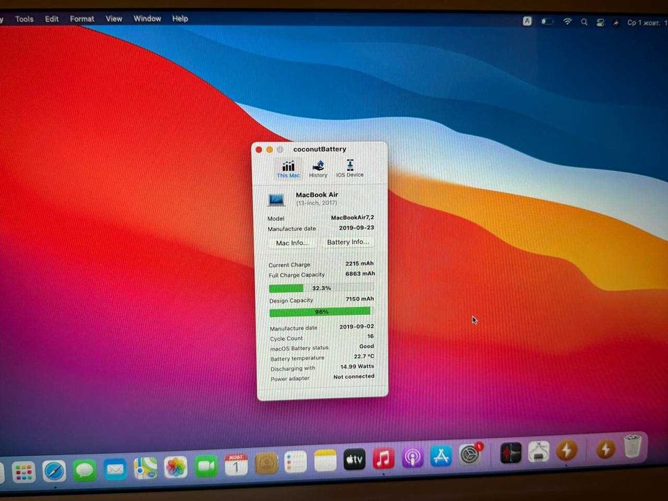This screenshot has height=501, width=668.
Task: Click the Power adapter Not connected value
Action: [354, 376]
